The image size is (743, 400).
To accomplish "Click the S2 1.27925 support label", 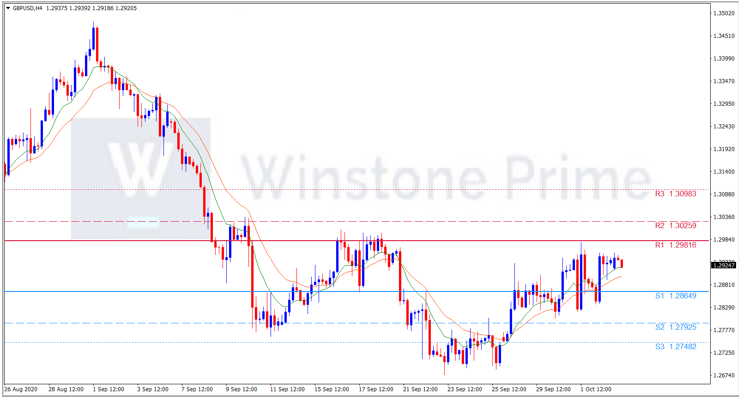I will (675, 327).
